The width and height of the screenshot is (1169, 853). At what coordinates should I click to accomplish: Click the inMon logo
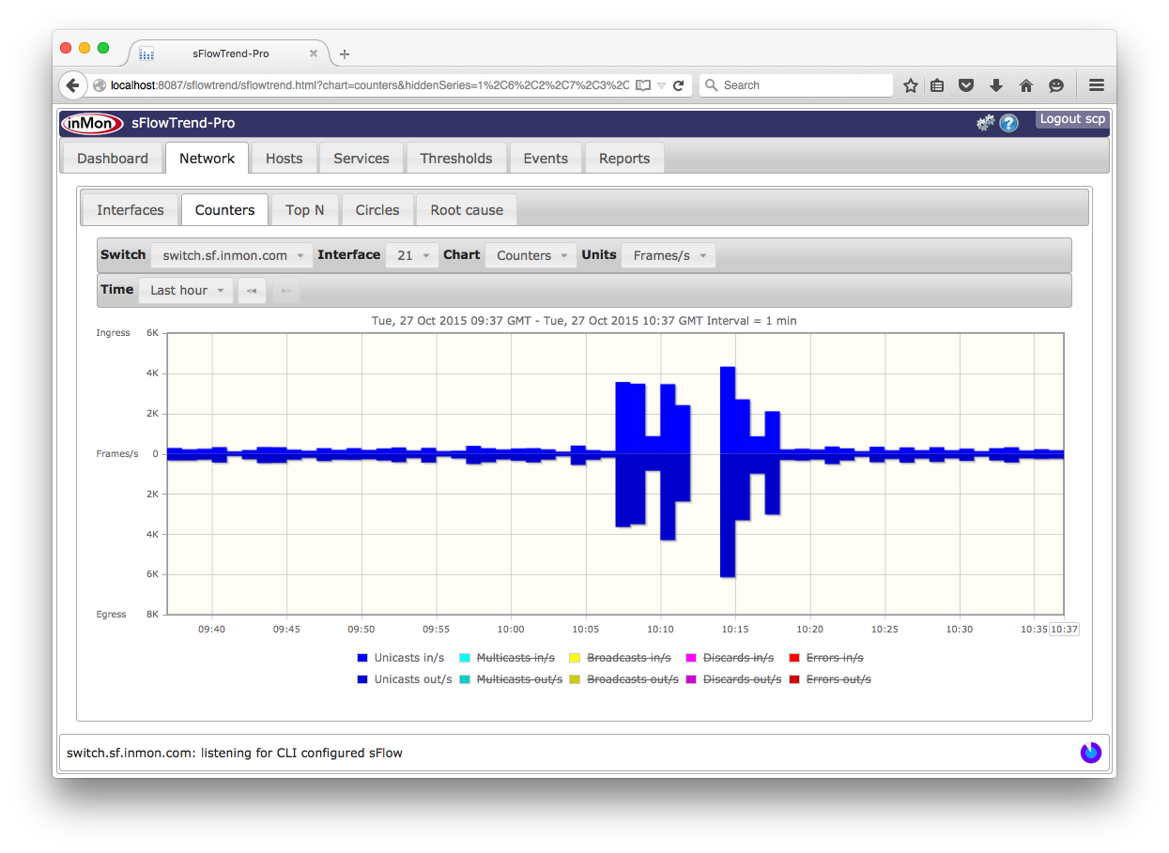(92, 123)
